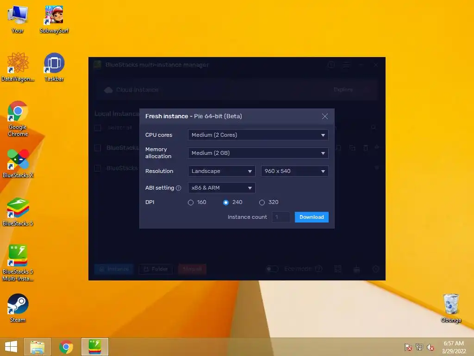Screen dimensions: 474x356
Task: Select DPI 160 radio button
Action: coord(190,202)
